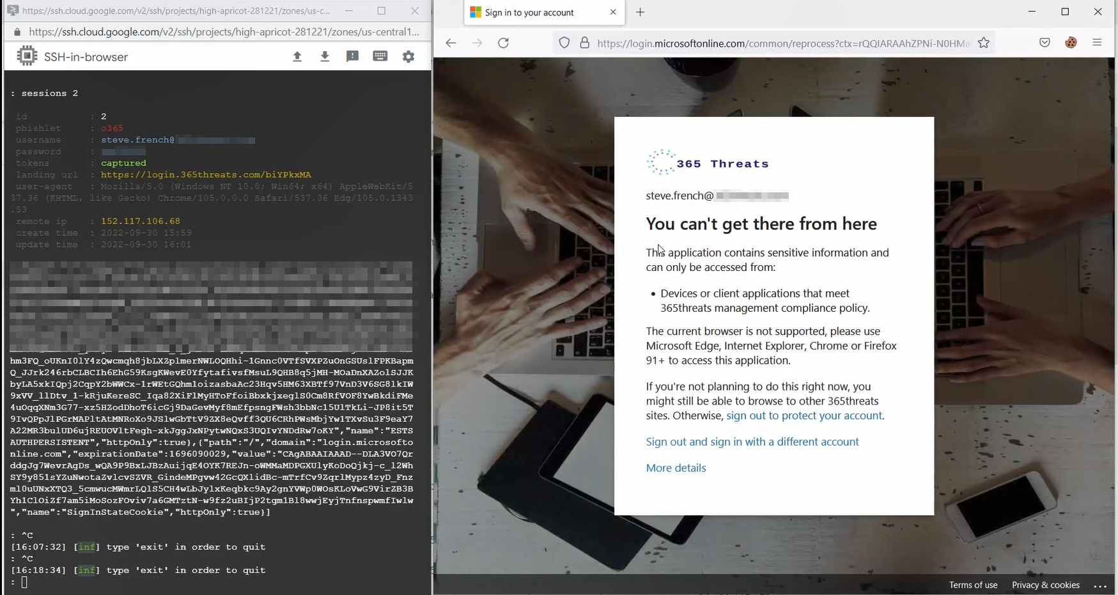The image size is (1118, 595).
Task: Go back in the Firefox browser
Action: point(451,43)
